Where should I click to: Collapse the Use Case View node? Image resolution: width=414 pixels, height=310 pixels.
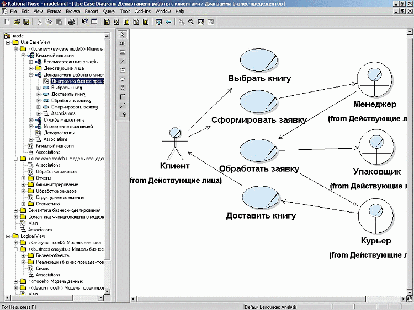point(8,42)
